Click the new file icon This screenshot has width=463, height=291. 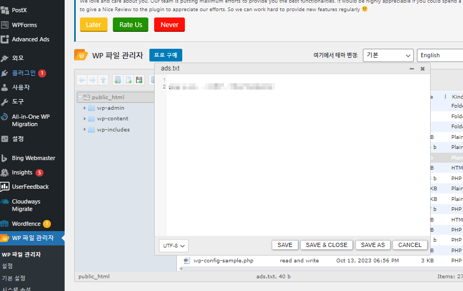[x=128, y=80]
